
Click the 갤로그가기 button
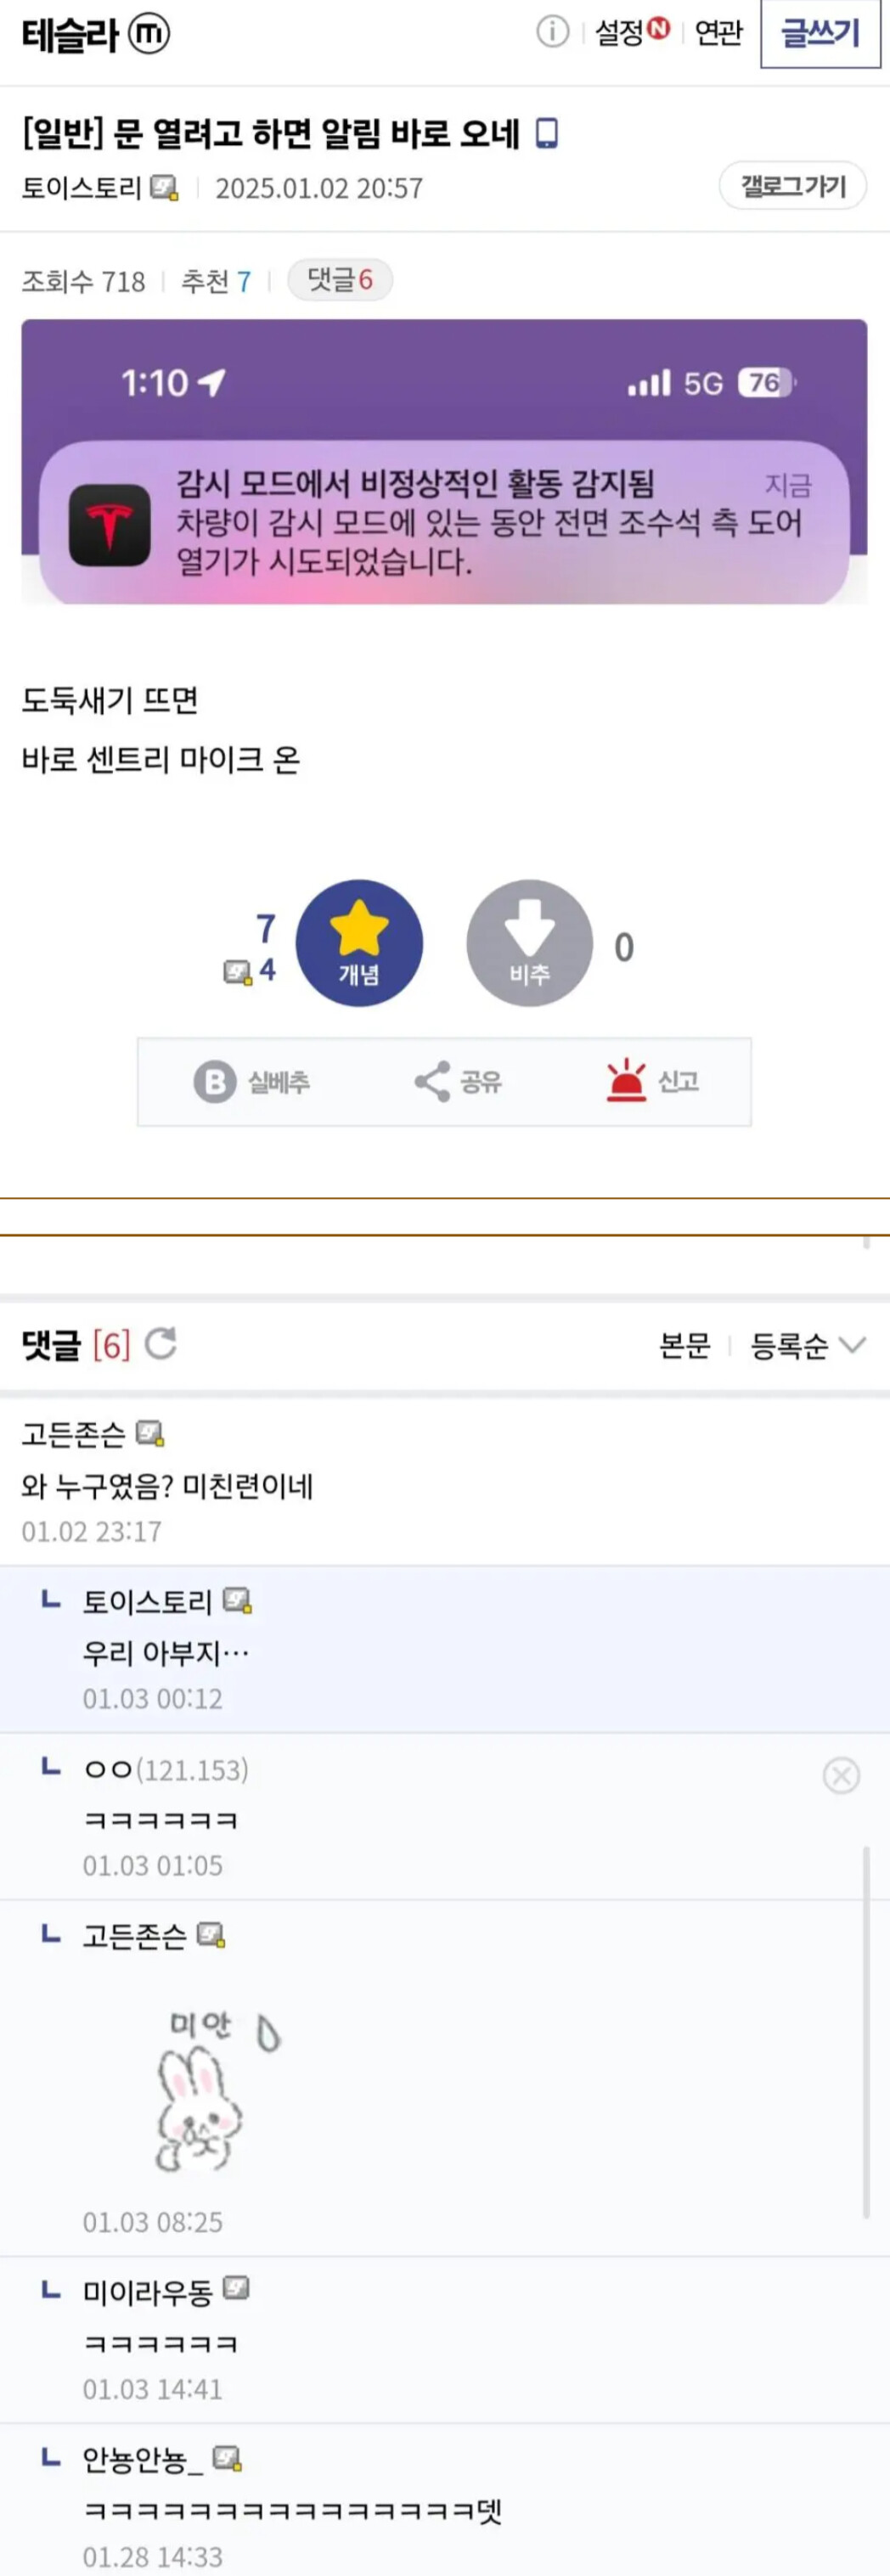tap(793, 186)
